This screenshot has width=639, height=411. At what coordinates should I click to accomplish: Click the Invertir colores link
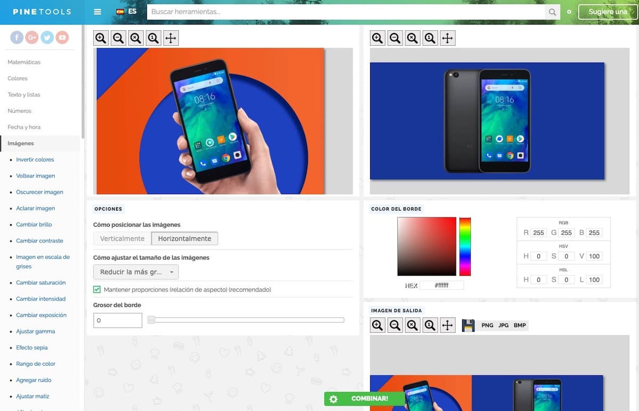pos(35,160)
